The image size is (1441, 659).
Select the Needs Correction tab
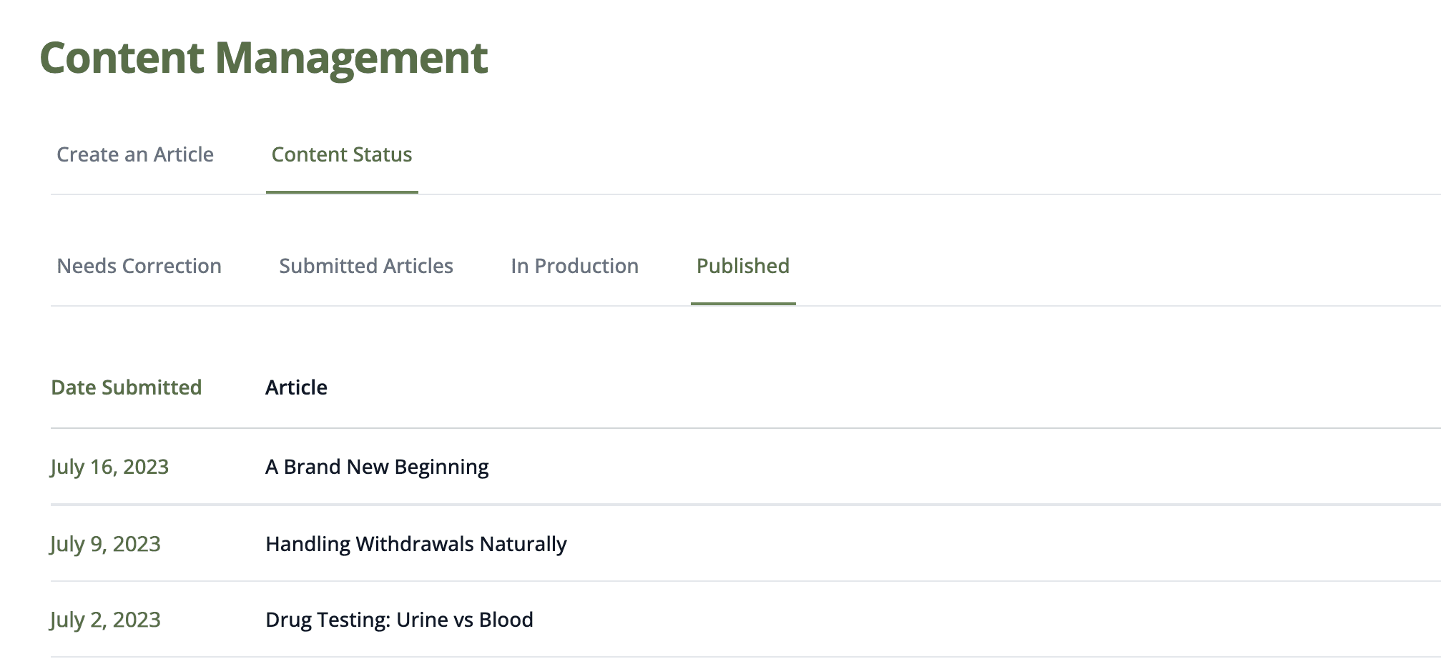point(139,266)
